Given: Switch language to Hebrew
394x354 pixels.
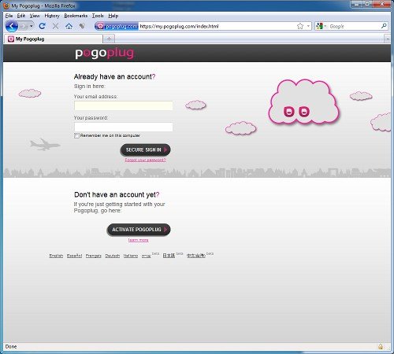Looking at the screenshot, I should click(147, 256).
